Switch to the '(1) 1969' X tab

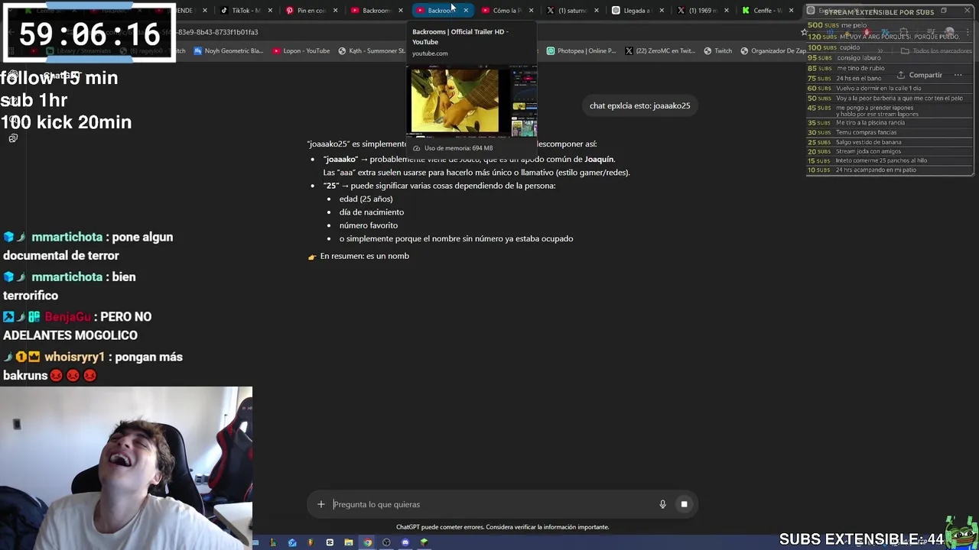(701, 11)
